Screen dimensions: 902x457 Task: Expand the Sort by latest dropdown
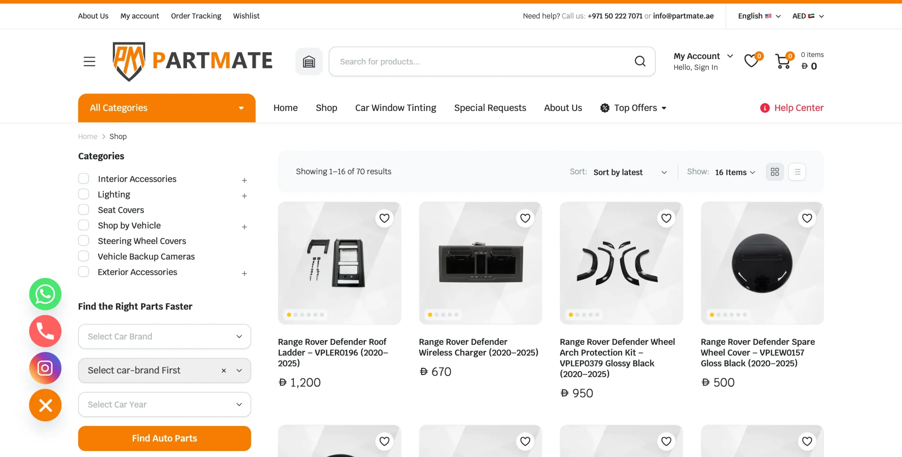pos(630,172)
